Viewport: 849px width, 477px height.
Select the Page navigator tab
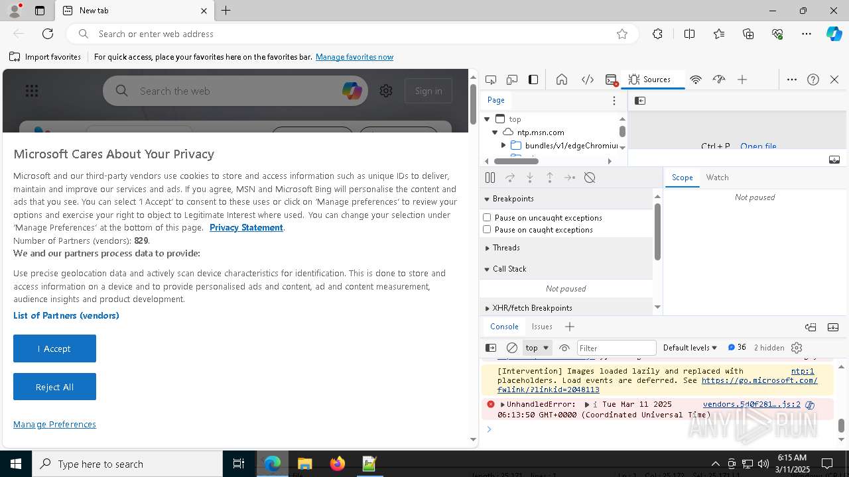tap(496, 100)
